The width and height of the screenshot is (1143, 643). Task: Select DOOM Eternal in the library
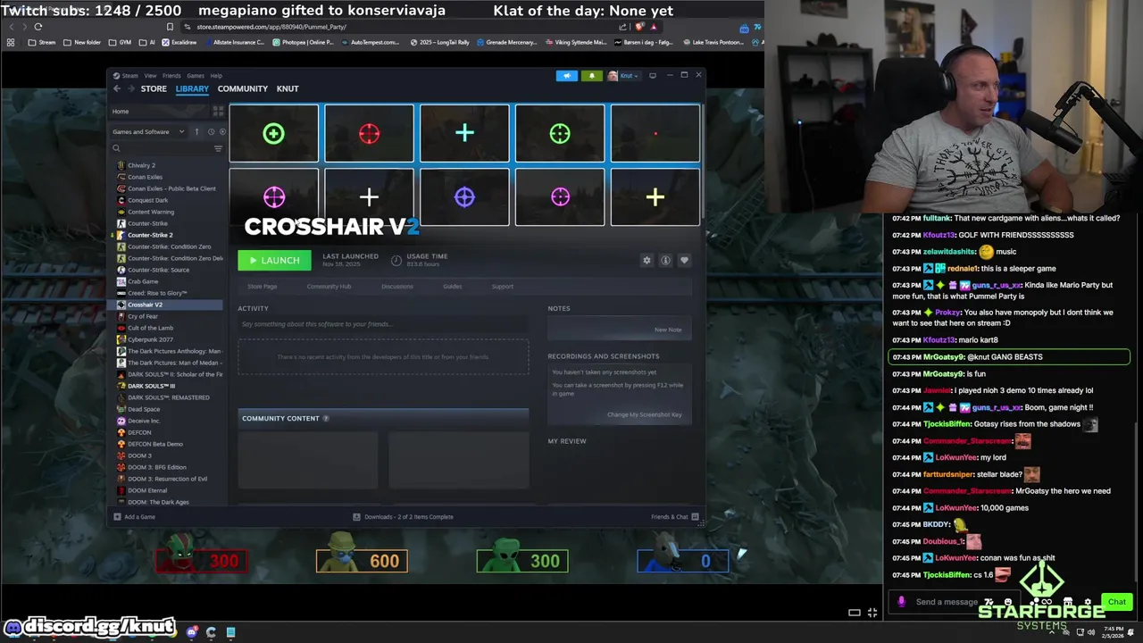147,490
